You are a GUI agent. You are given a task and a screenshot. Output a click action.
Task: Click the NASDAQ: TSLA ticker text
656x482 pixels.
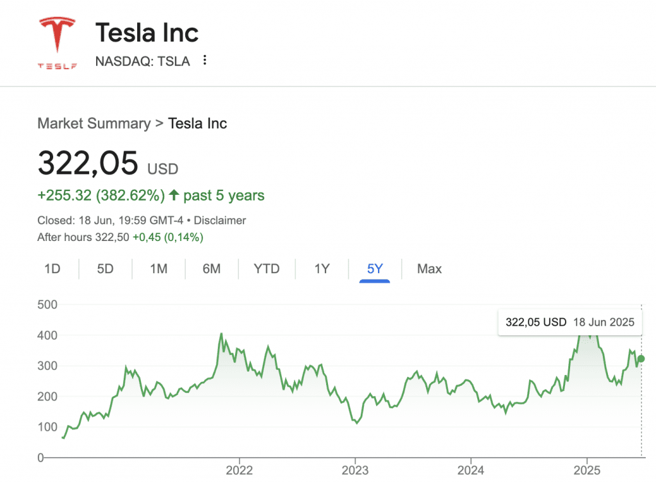click(142, 62)
